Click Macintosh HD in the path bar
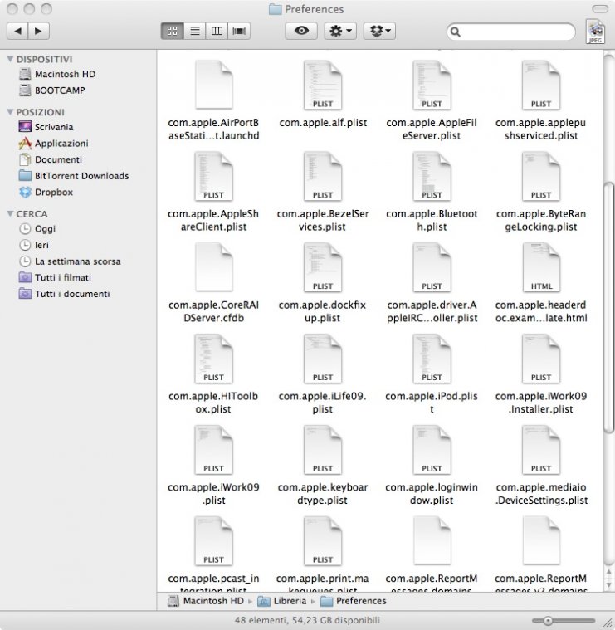 coord(206,601)
